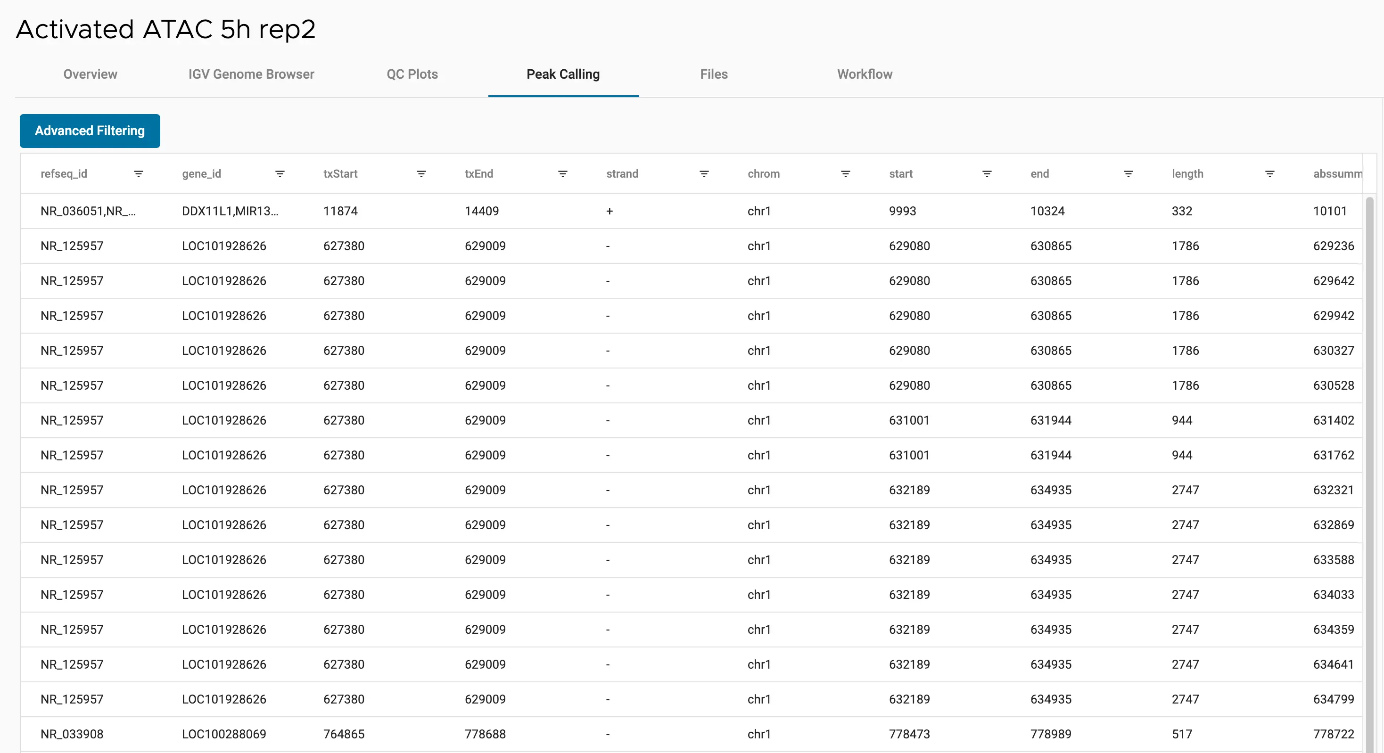This screenshot has height=753, width=1384.
Task: Click the txStart value 764865
Action: tap(344, 735)
